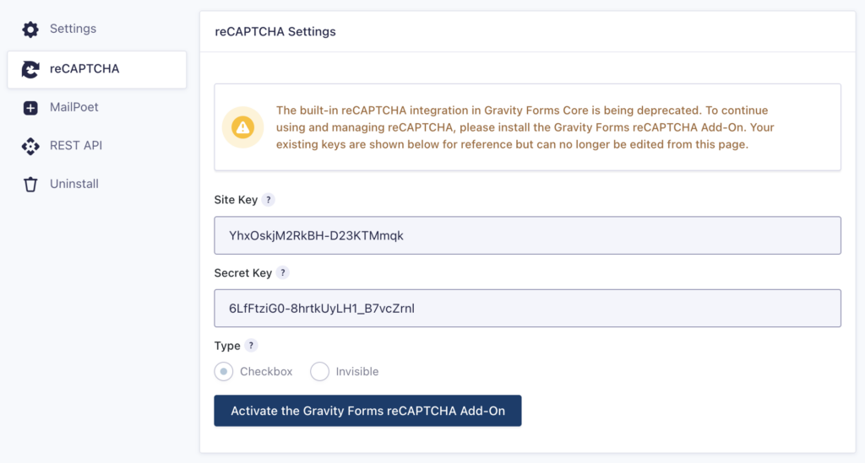Open the reCAPTCHA menu item
The image size is (865, 463).
pyautogui.click(x=96, y=69)
